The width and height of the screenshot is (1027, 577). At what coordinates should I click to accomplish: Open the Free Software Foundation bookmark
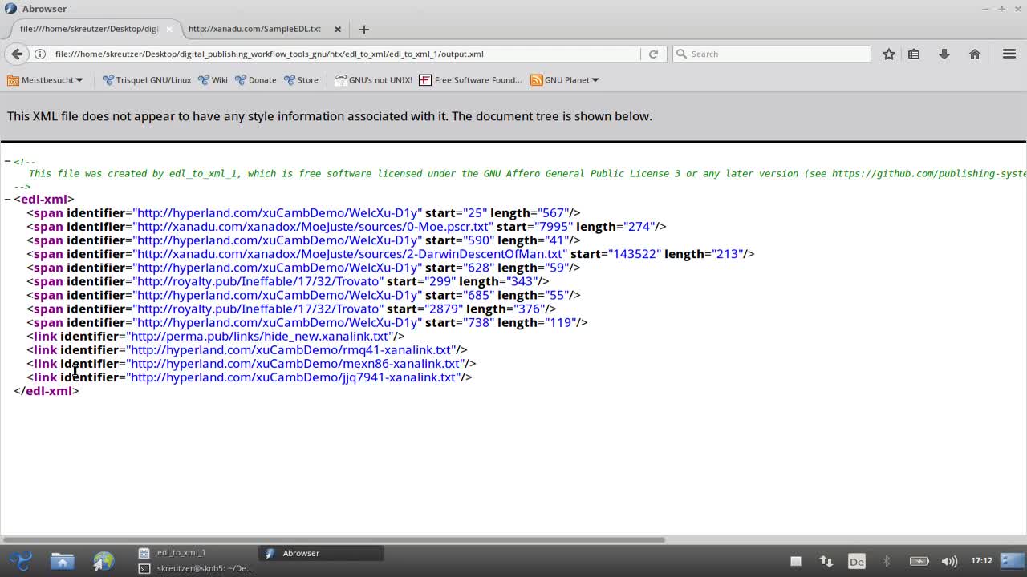(470, 79)
